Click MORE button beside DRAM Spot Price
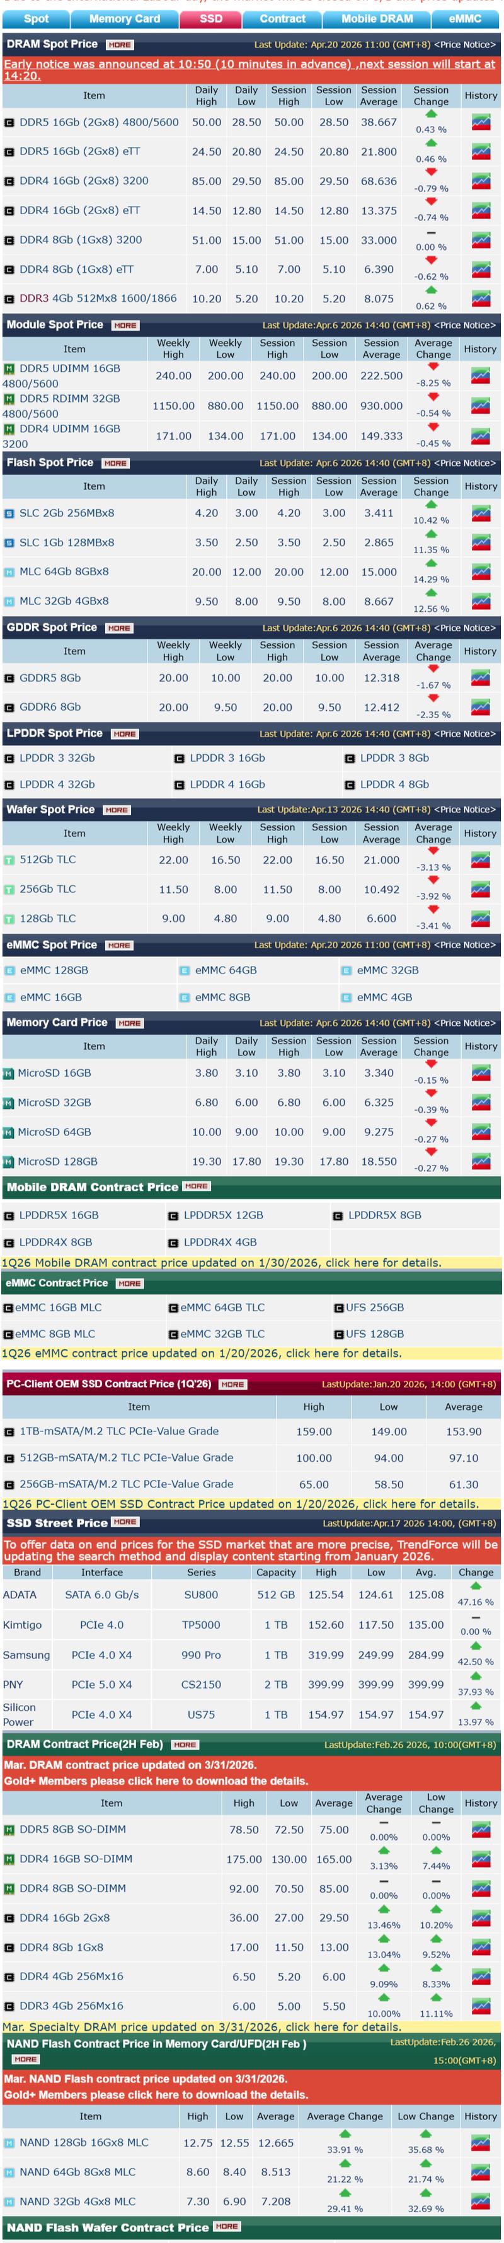The height and width of the screenshot is (2243, 504). tap(119, 44)
